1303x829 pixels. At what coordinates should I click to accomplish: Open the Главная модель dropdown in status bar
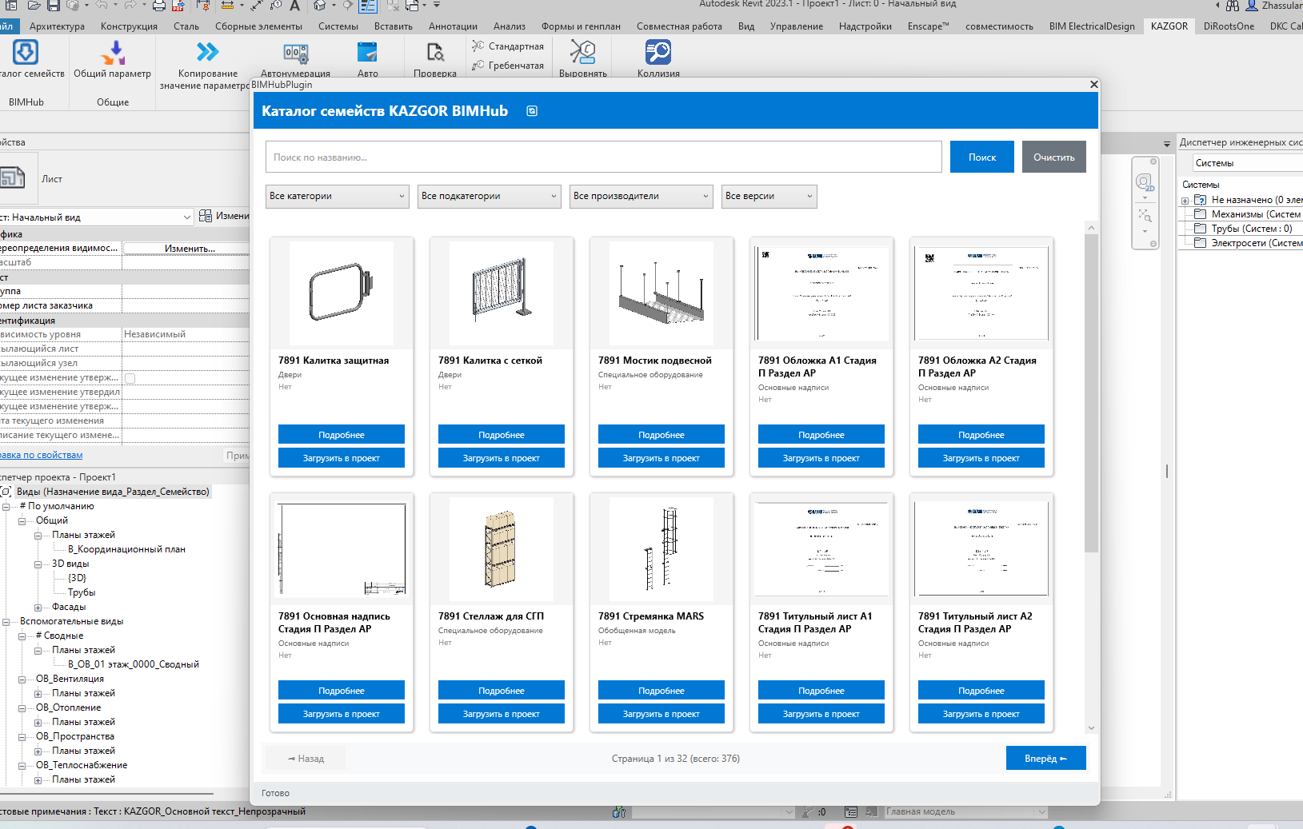pos(965,812)
